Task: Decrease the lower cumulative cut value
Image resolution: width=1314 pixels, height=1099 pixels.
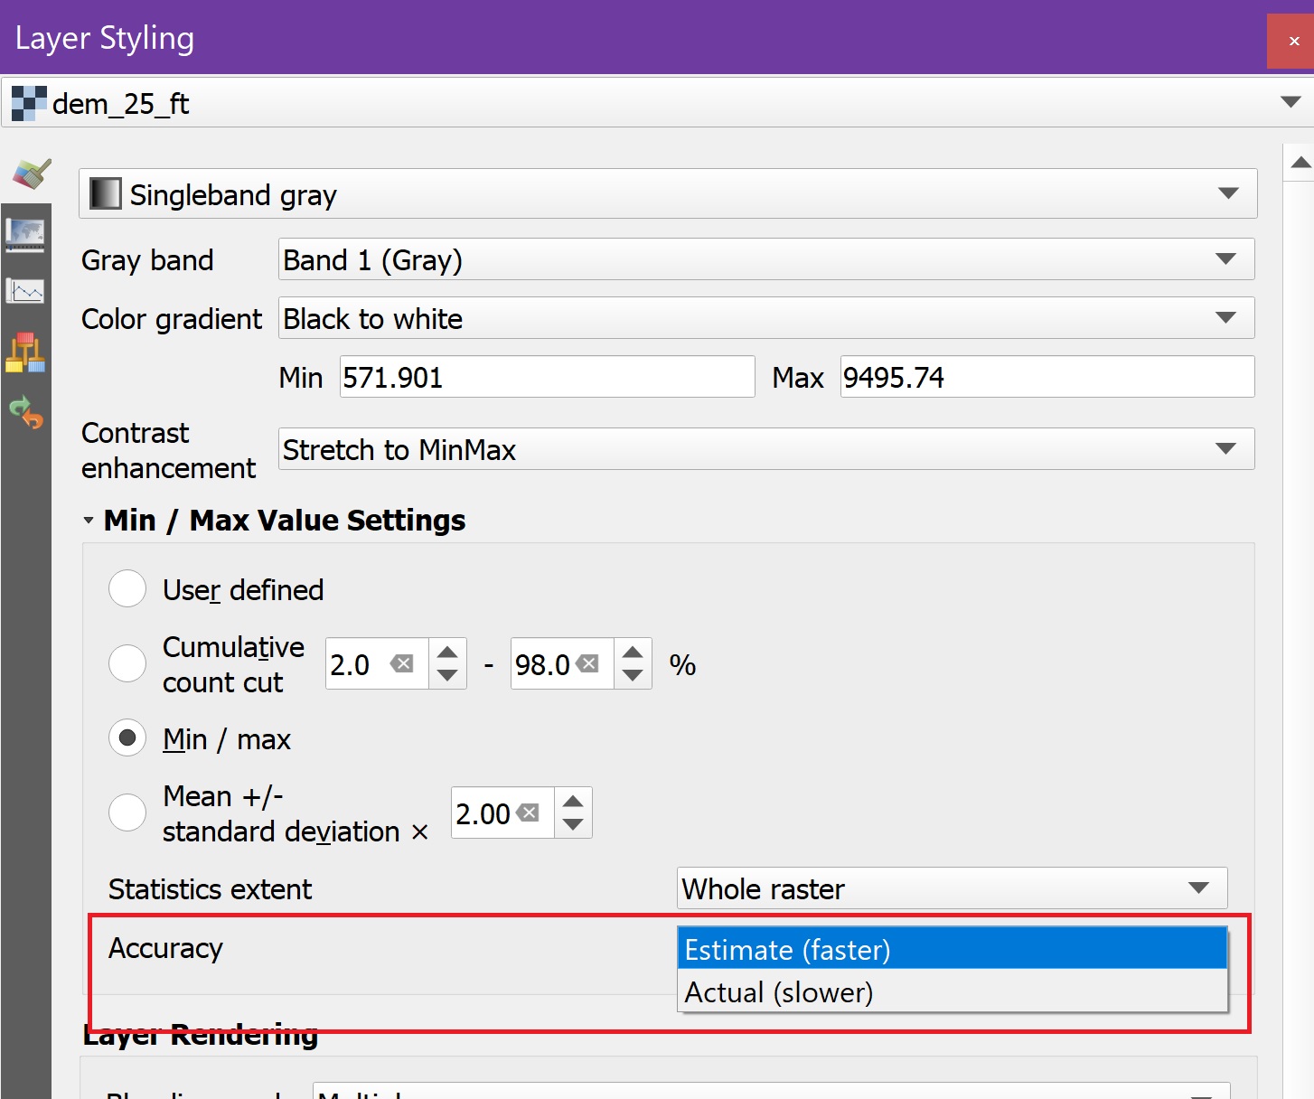Action: tap(447, 676)
